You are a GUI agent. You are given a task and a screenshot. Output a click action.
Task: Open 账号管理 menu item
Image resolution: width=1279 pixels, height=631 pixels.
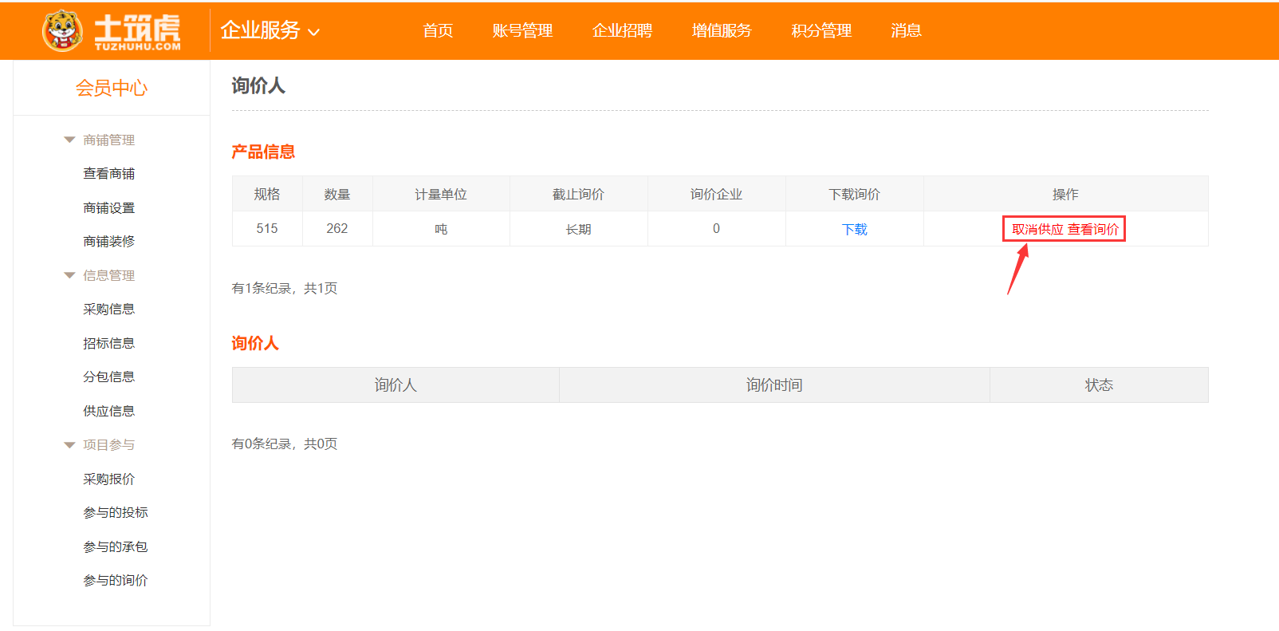tap(522, 31)
